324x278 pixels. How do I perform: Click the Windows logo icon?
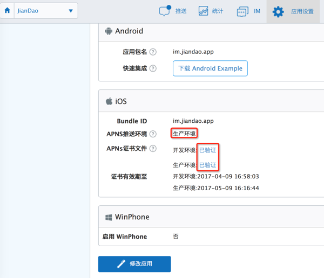[x=109, y=217]
